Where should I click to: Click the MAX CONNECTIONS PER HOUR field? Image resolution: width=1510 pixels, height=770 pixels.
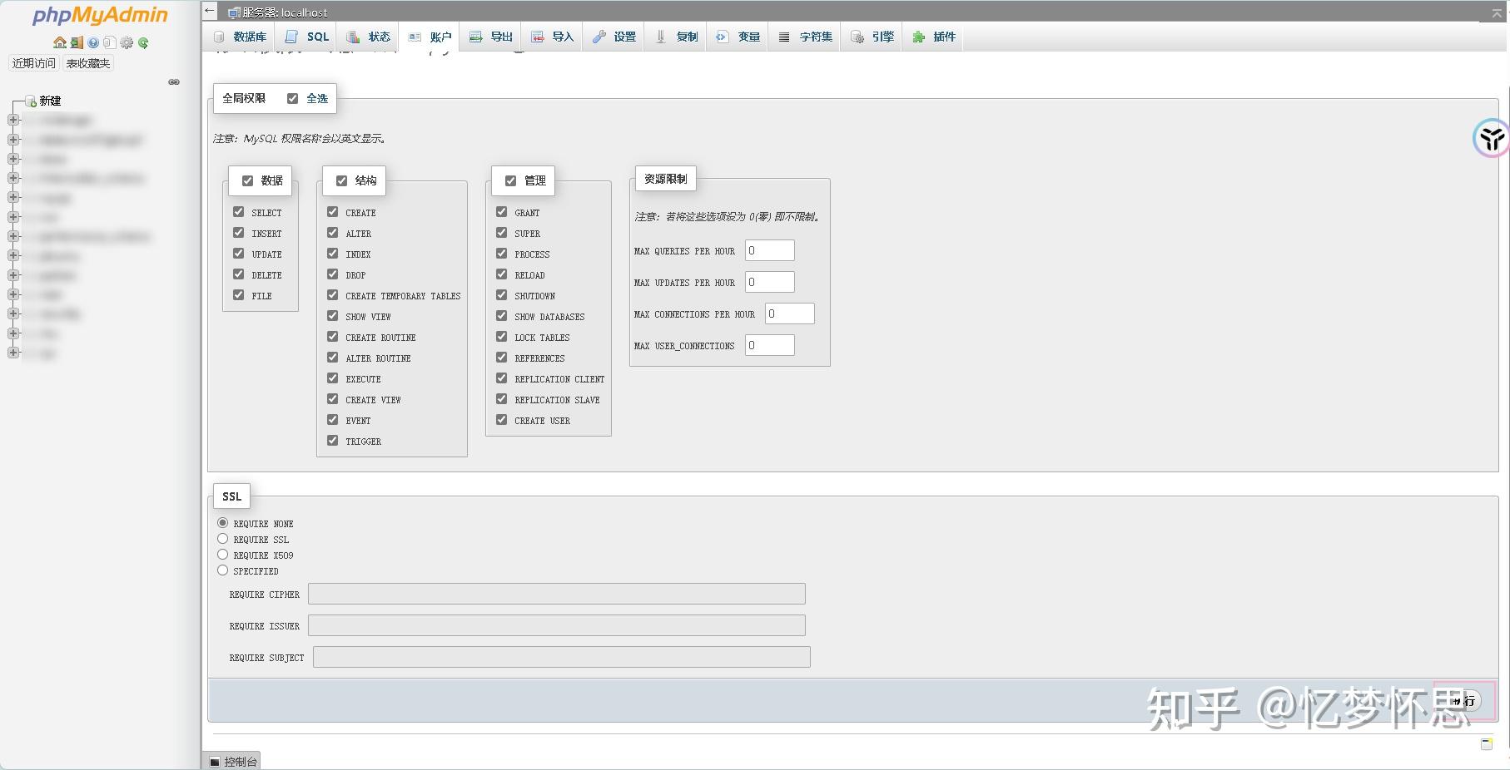[790, 313]
